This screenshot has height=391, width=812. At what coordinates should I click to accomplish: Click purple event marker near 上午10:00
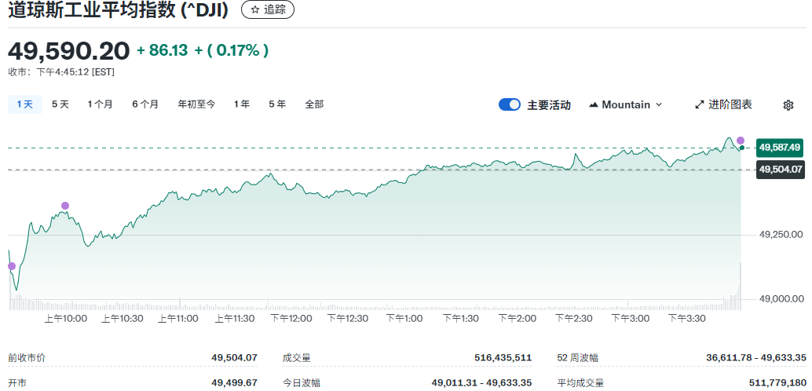tap(65, 206)
